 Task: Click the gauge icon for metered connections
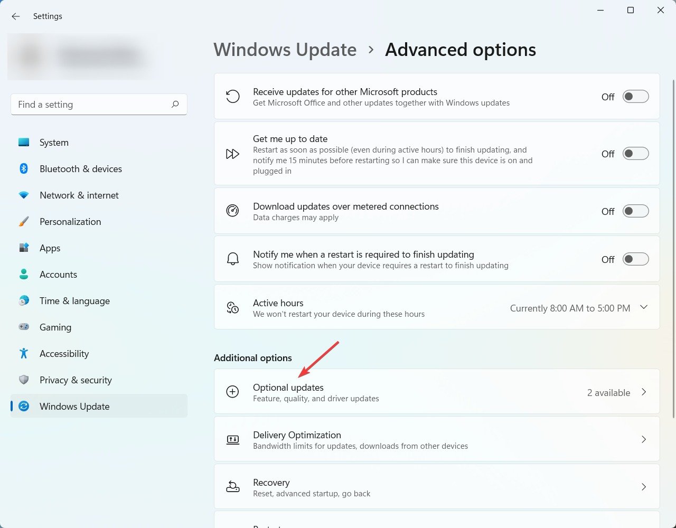233,211
